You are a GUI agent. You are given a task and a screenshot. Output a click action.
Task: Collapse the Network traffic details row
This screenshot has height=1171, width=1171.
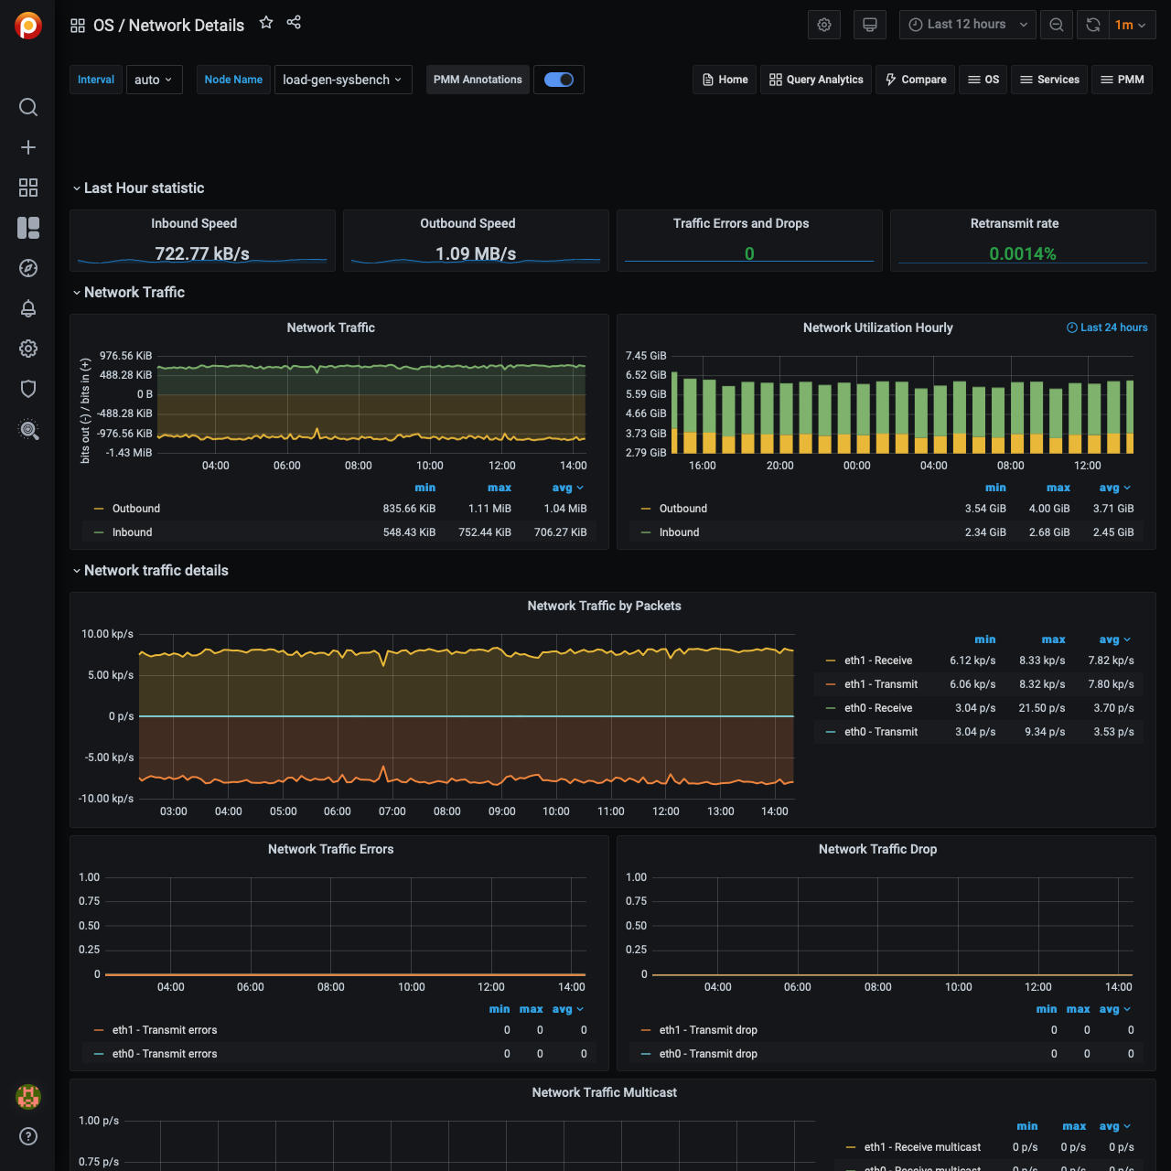tap(156, 571)
